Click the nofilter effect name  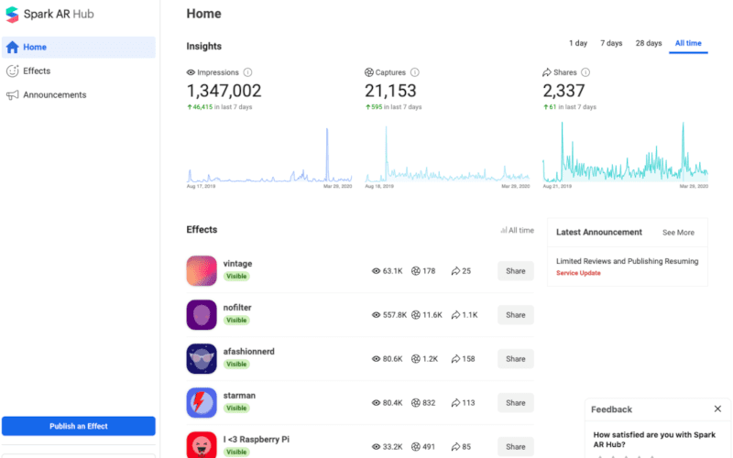tap(237, 308)
